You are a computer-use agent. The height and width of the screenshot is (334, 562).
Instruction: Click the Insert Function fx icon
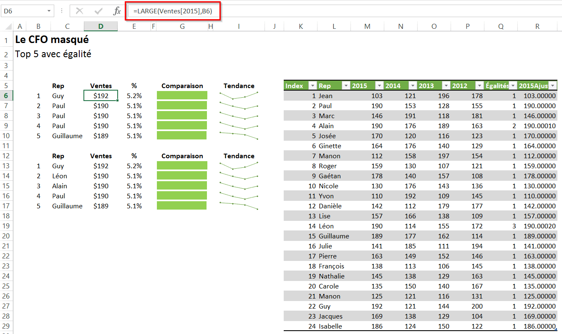click(x=117, y=11)
